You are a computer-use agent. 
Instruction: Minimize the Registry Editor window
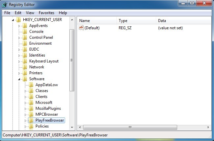pyautogui.click(x=183, y=3)
